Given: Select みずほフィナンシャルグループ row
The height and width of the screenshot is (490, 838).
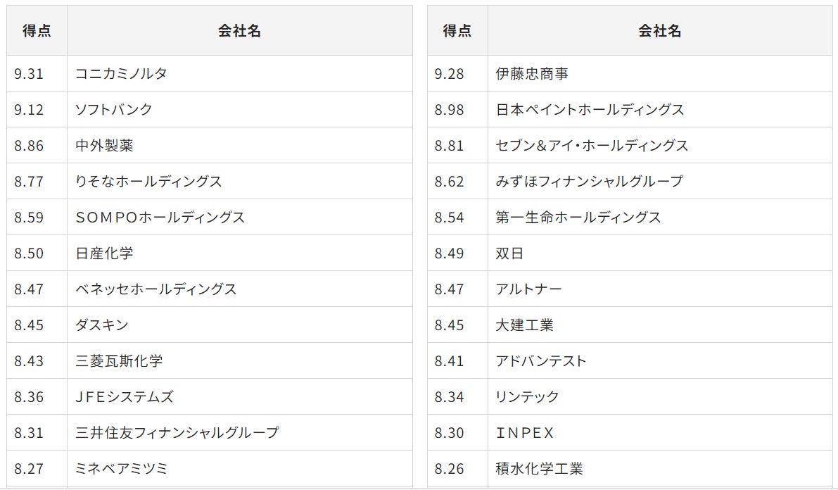Looking at the screenshot, I should click(589, 181).
